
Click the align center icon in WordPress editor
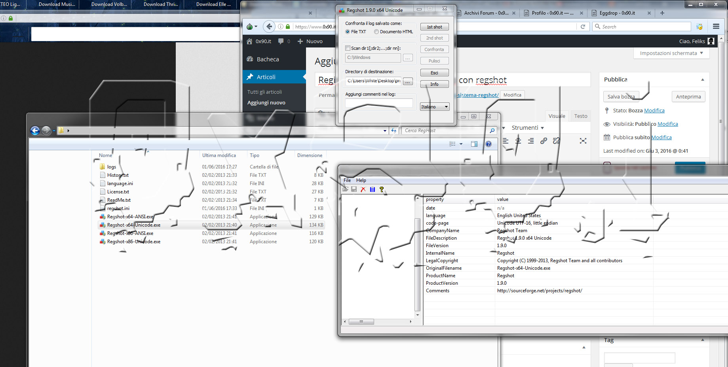tap(518, 141)
